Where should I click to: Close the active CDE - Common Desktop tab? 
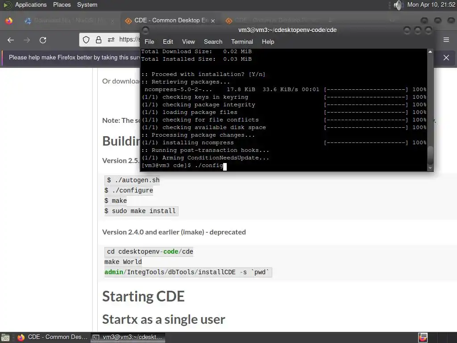[213, 21]
